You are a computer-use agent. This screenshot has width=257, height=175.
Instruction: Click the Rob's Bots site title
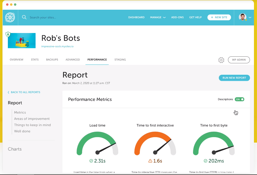61,38
